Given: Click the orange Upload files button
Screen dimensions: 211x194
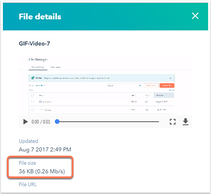Looking at the screenshot, I should 167,86.
